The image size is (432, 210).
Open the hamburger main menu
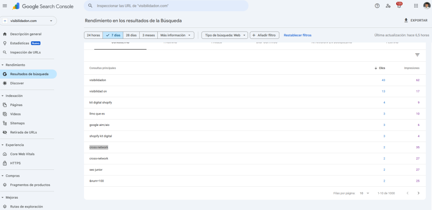(x=5, y=6)
